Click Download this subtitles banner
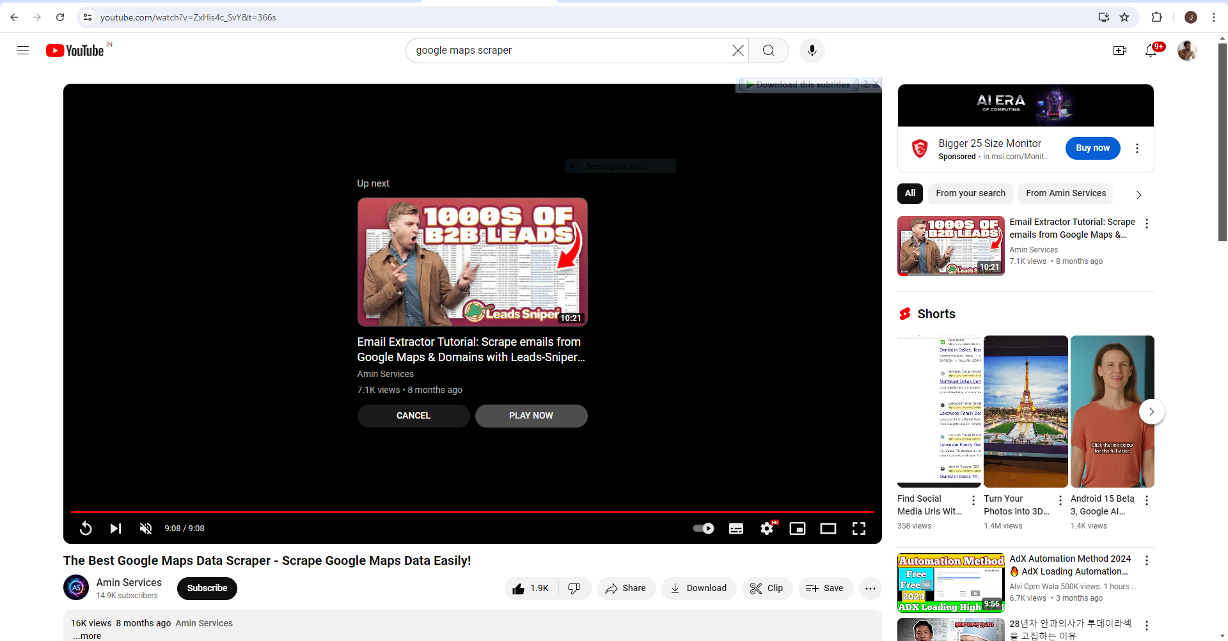1228x641 pixels. click(798, 85)
